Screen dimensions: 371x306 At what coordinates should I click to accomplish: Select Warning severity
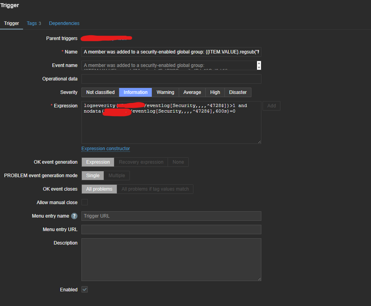coord(165,92)
